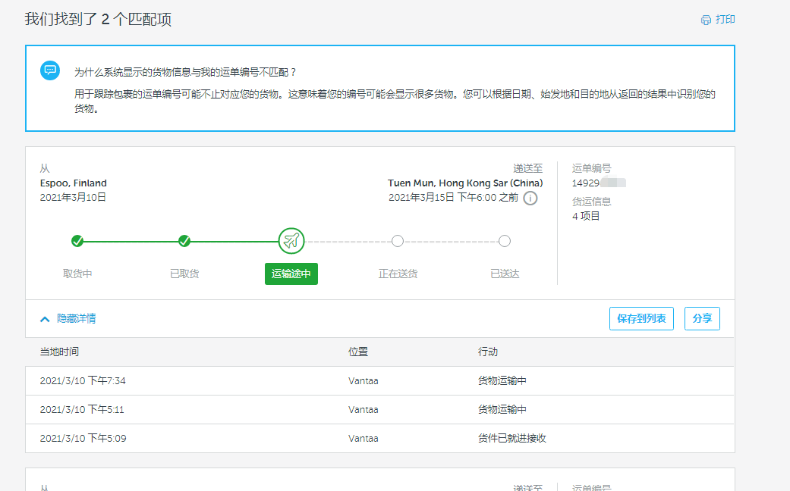The width and height of the screenshot is (790, 491).
Task: Click the 已送达 empty step circle
Action: (x=505, y=241)
